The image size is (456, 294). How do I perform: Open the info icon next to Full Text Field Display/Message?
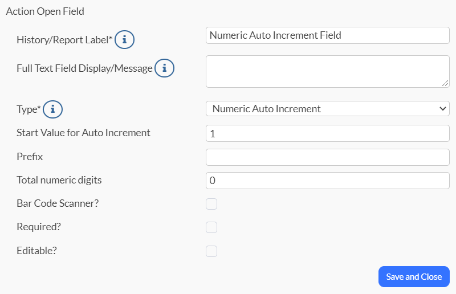tap(164, 68)
